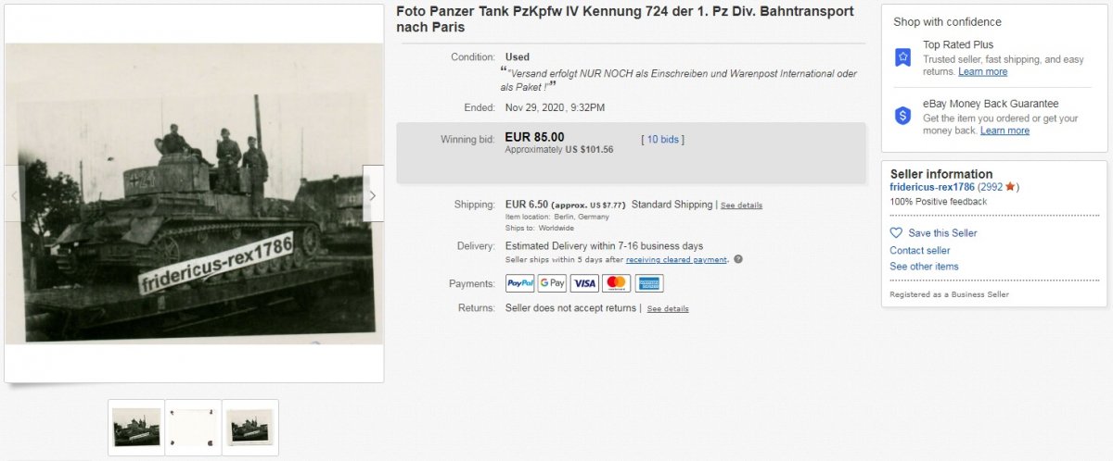
Task: Open seller profile fridericus-rex1786
Action: click(x=932, y=187)
